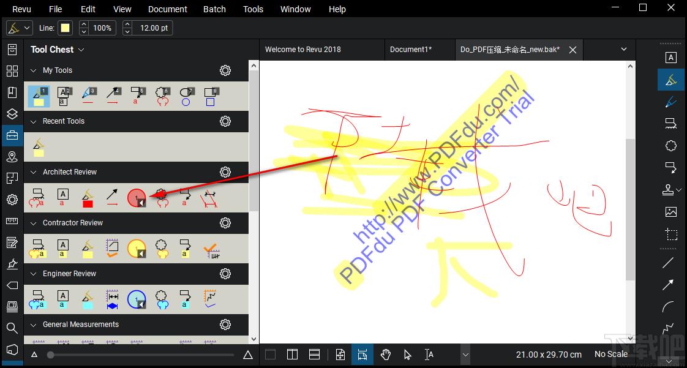The height and width of the screenshot is (368, 687).
Task: Open Bookmarks panel in left sidebar
Action: [x=12, y=92]
